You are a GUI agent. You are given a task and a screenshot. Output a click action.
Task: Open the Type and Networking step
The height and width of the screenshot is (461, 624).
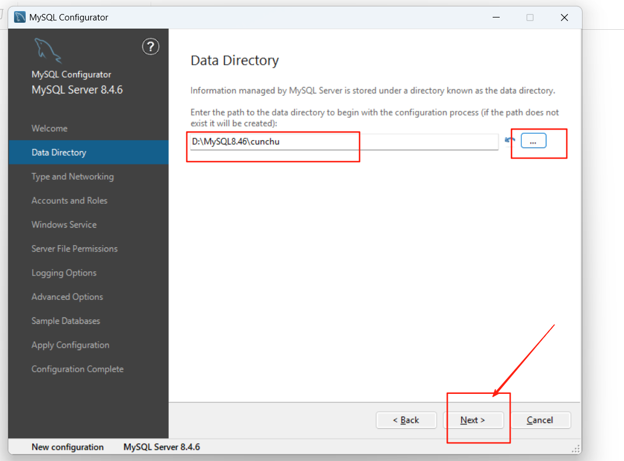pos(72,177)
